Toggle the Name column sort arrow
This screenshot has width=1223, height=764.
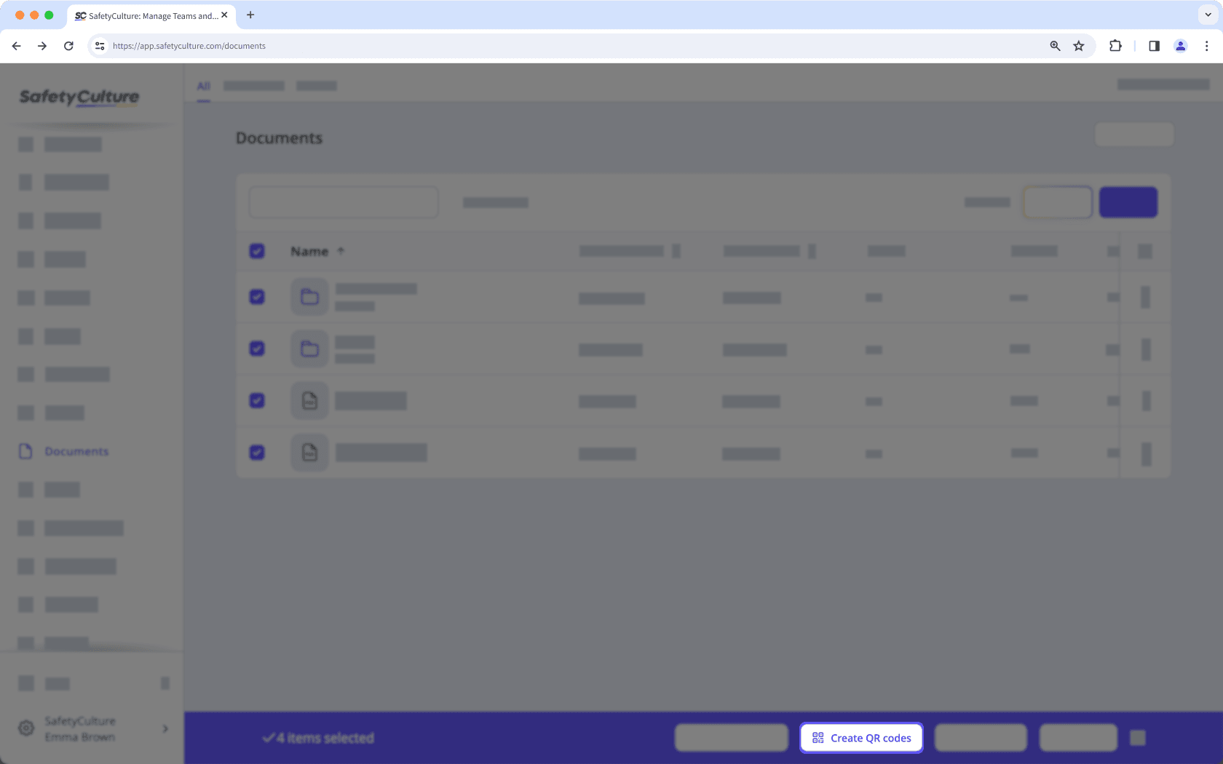pyautogui.click(x=340, y=250)
